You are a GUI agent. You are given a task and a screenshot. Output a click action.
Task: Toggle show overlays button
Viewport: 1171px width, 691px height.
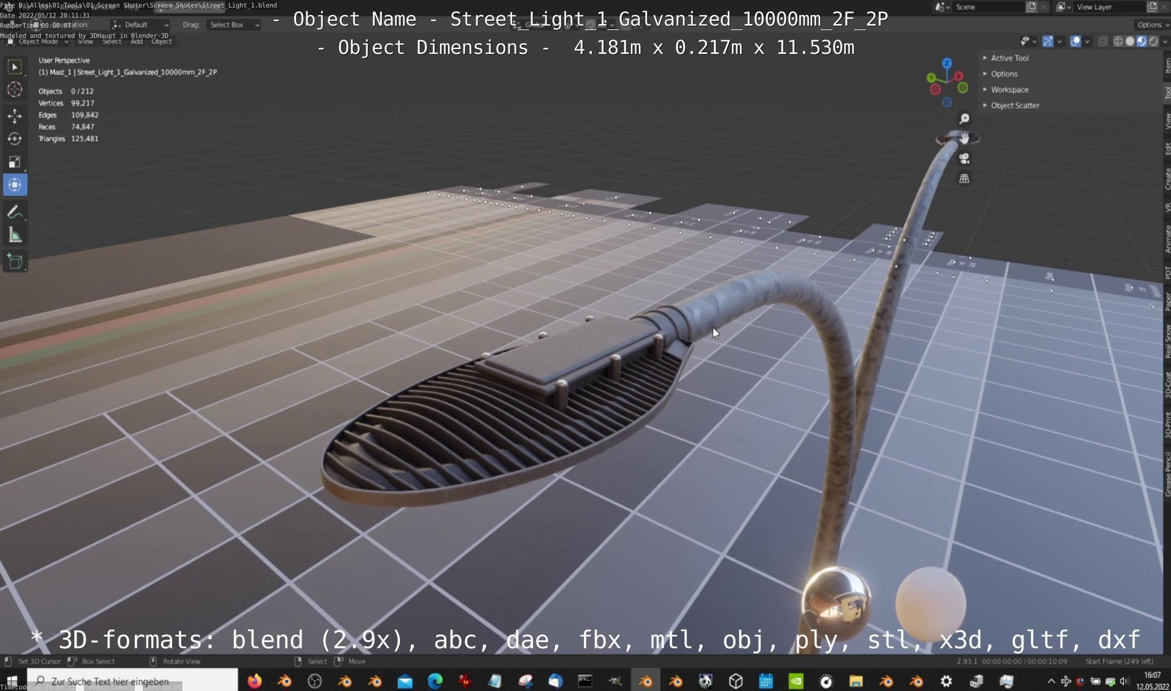(x=1075, y=41)
